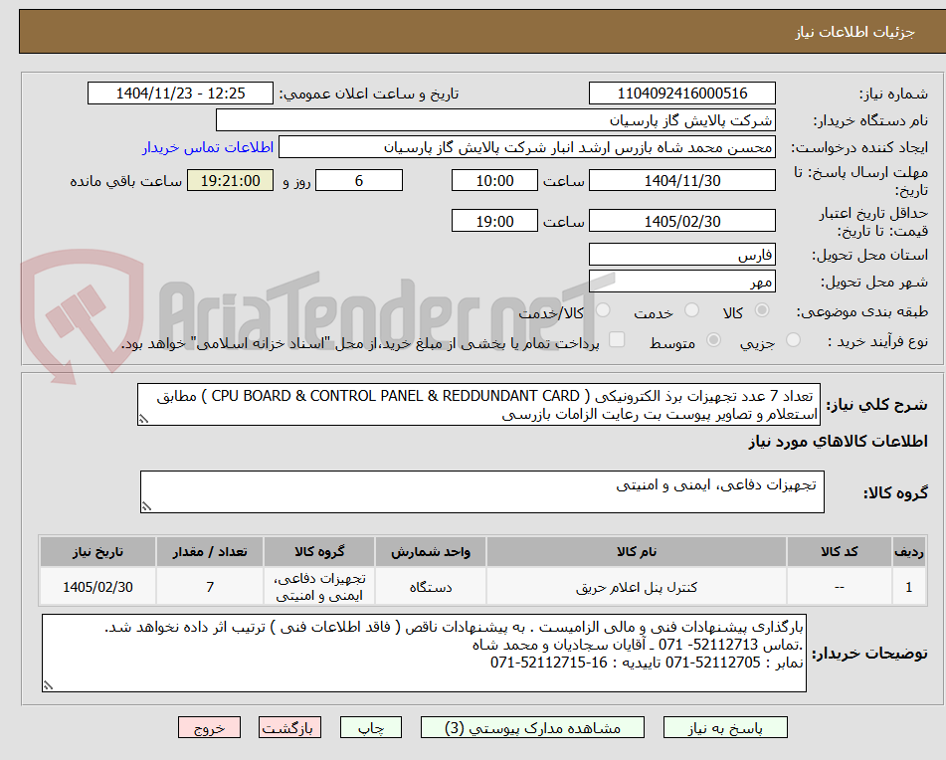The width and height of the screenshot is (946, 760).
Task: Click the گروه کالا column header
Action: point(319,552)
